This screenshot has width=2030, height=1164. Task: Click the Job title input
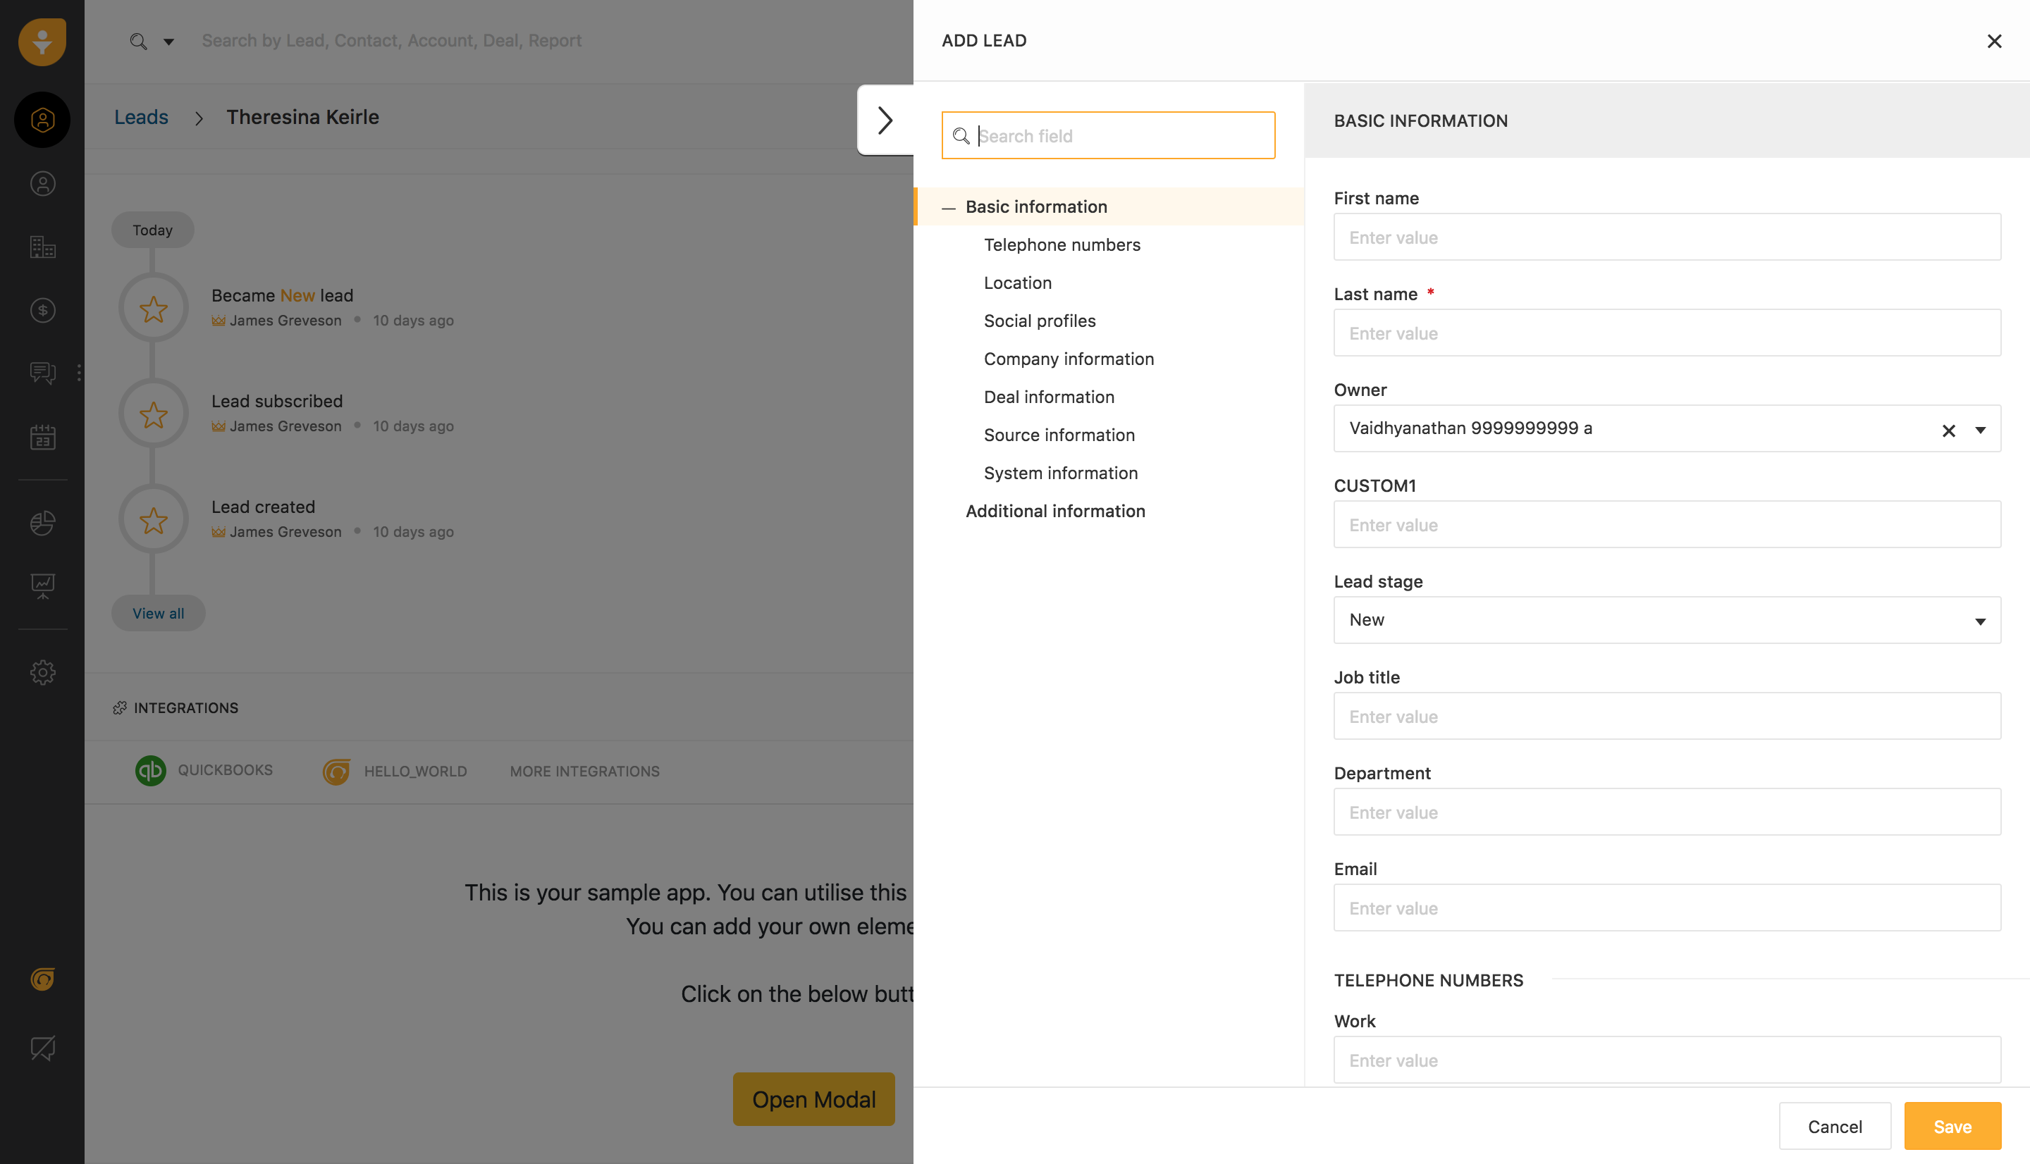(x=1667, y=715)
